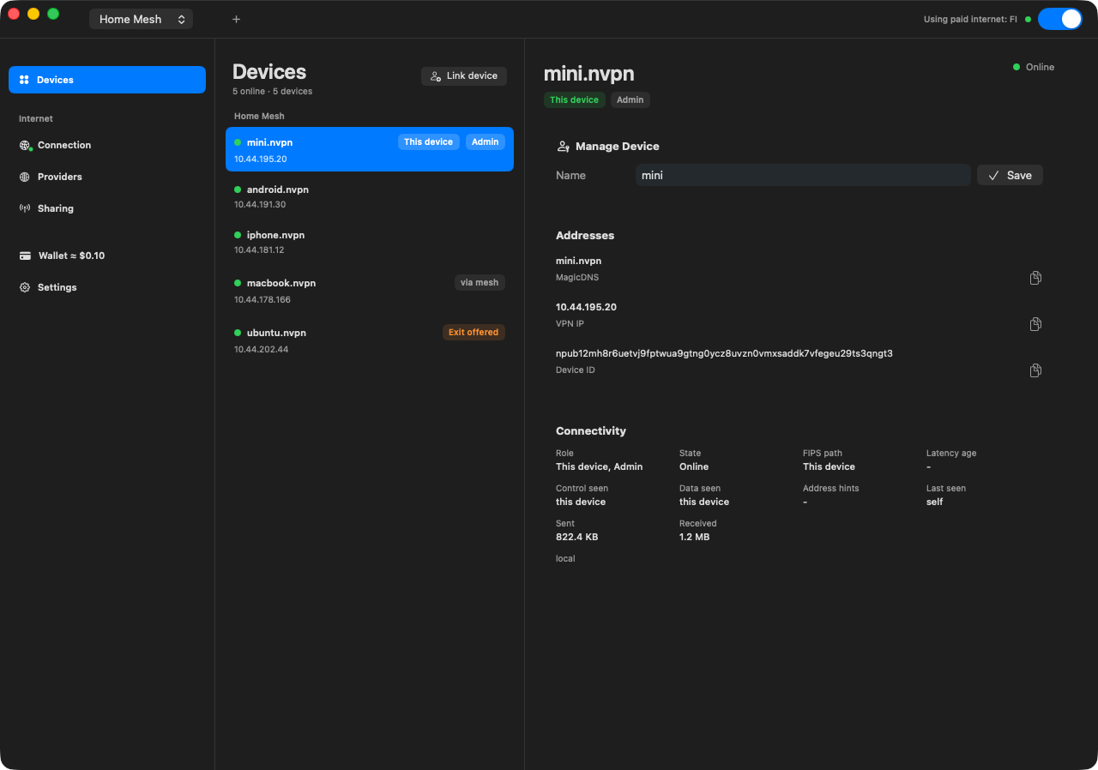
Task: Open the Sharing section
Action: [x=107, y=208]
